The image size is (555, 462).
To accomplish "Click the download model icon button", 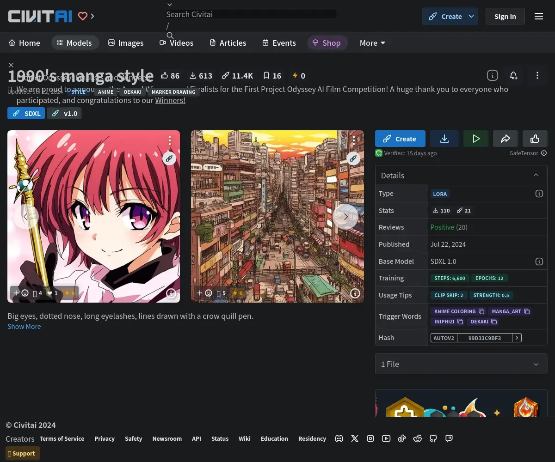I will click(x=444, y=139).
